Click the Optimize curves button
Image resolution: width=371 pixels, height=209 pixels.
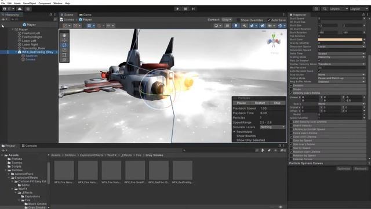tap(344, 168)
